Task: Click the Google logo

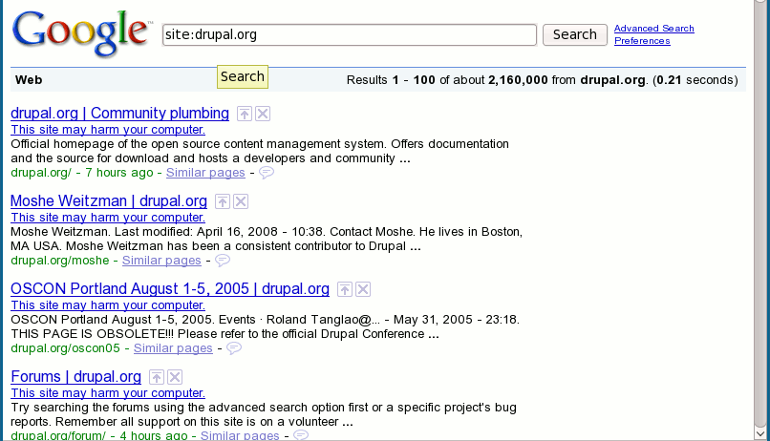Action: click(x=80, y=32)
